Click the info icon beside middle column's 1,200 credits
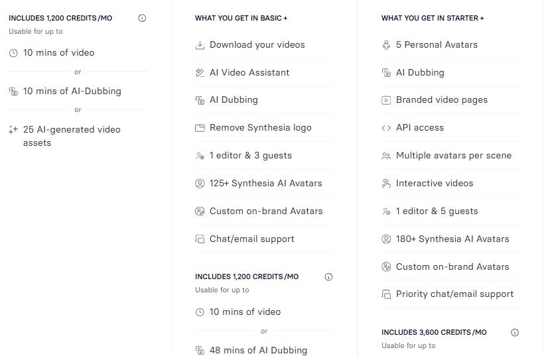This screenshot has height=356, width=544. click(x=328, y=277)
